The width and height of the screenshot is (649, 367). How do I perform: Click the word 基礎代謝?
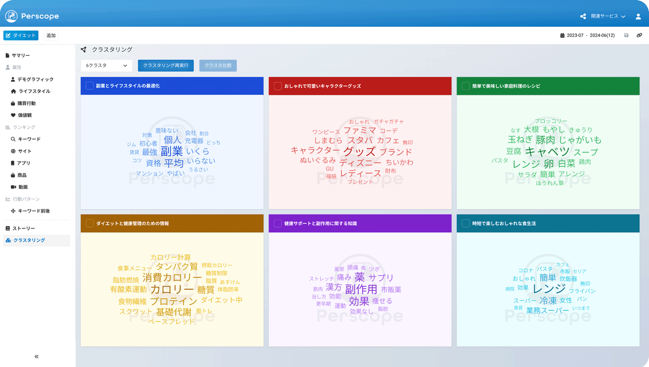(x=174, y=312)
